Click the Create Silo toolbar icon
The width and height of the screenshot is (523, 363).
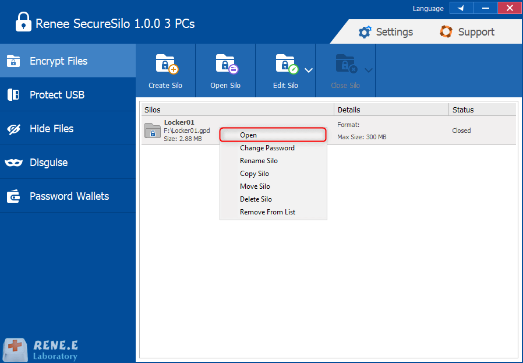click(165, 71)
